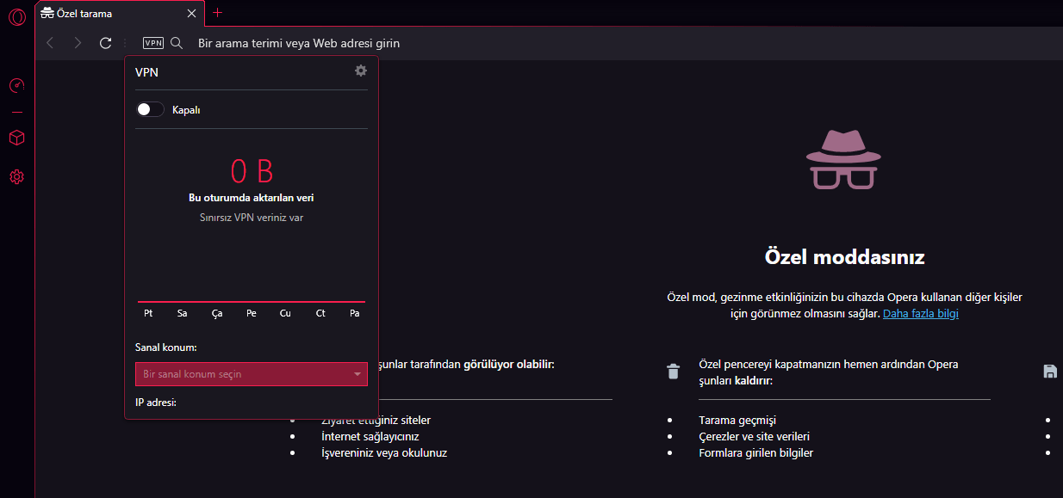
Task: Click 'Tarama geçmişi' list item
Action: pos(737,421)
